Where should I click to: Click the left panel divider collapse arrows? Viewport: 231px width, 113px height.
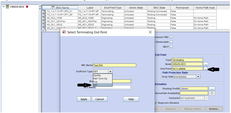[x=40, y=7]
